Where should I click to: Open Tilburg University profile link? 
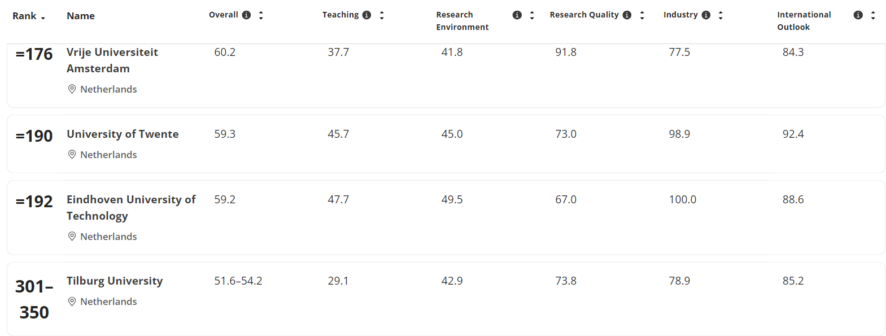115,281
